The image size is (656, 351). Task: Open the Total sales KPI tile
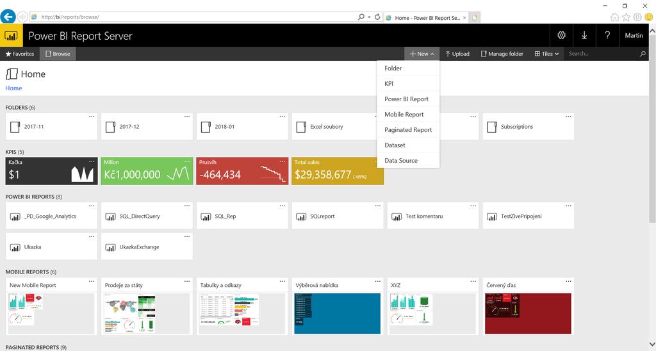(x=338, y=171)
